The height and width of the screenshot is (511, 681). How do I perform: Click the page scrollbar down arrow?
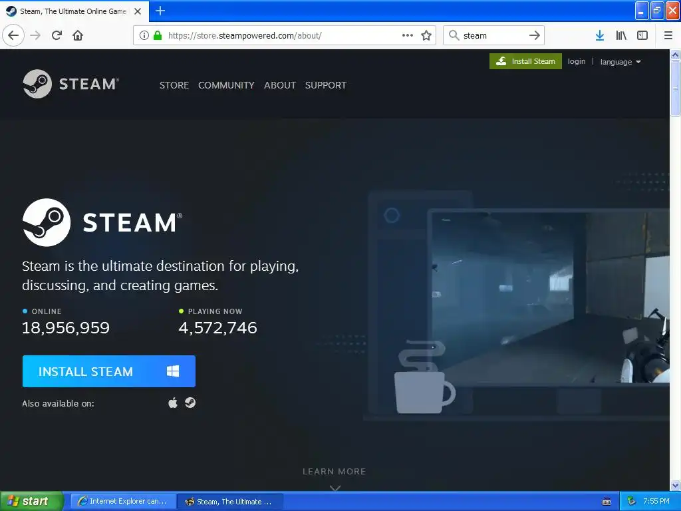point(675,485)
